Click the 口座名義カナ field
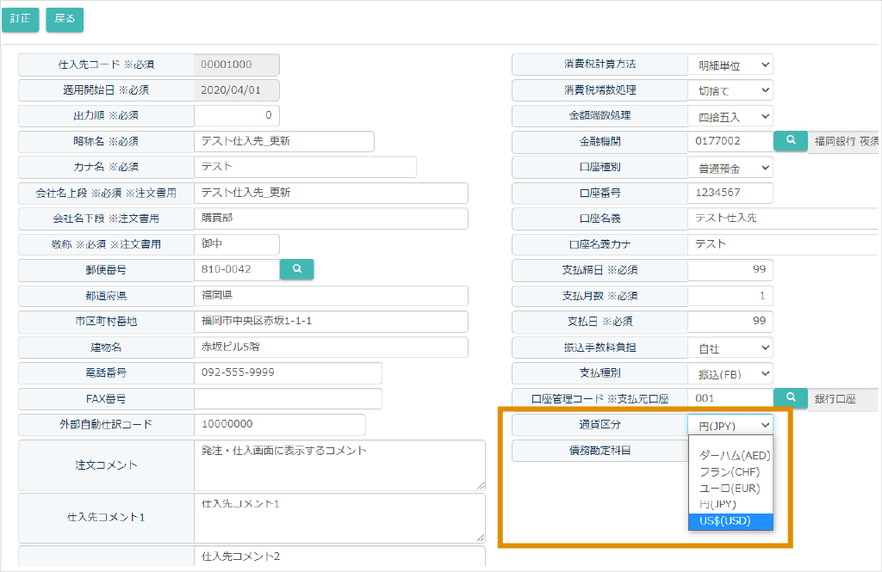 point(783,244)
